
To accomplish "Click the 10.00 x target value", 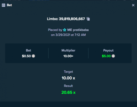I will coord(68,78).
